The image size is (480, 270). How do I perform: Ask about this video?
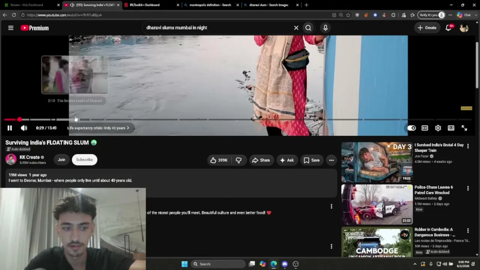[287, 160]
